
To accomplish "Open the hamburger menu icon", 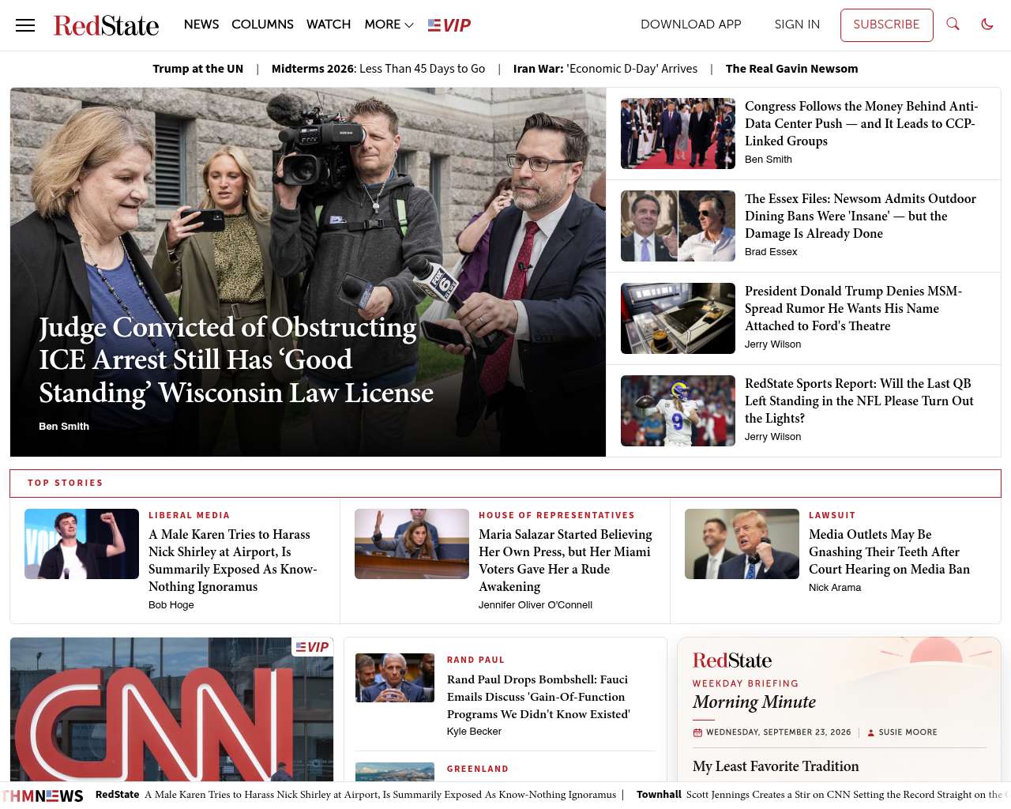I will [25, 25].
